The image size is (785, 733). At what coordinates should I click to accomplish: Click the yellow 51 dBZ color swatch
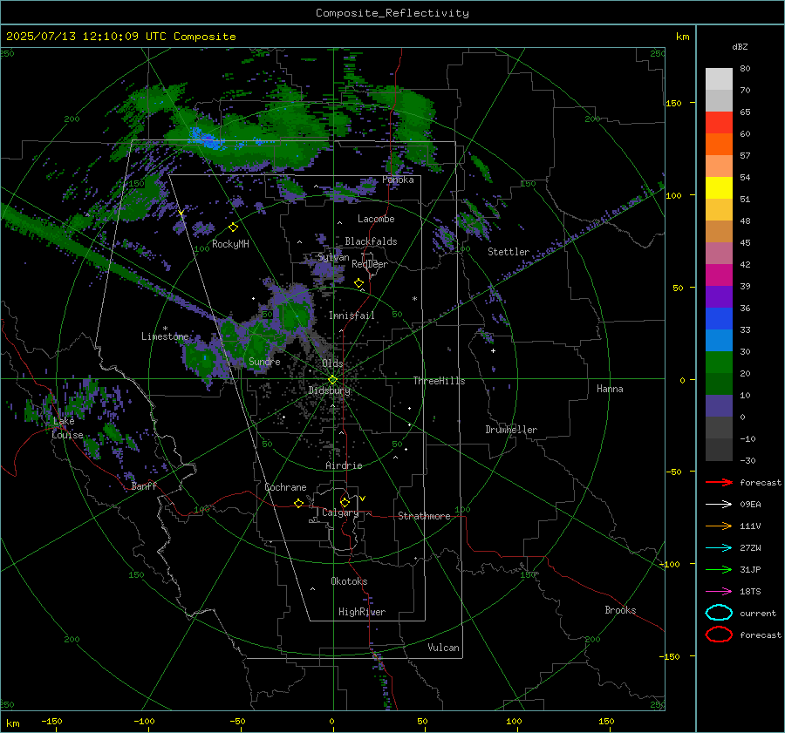click(719, 187)
